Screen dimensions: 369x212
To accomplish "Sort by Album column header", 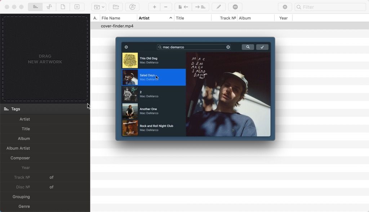I will [x=255, y=18].
